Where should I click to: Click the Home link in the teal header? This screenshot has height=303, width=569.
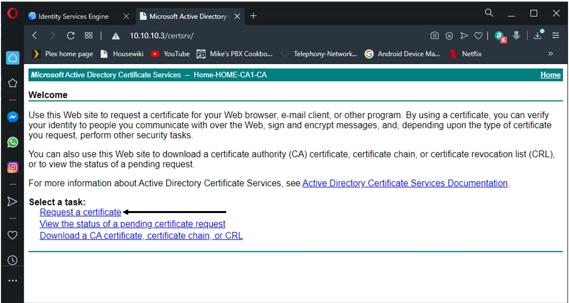[x=550, y=75]
